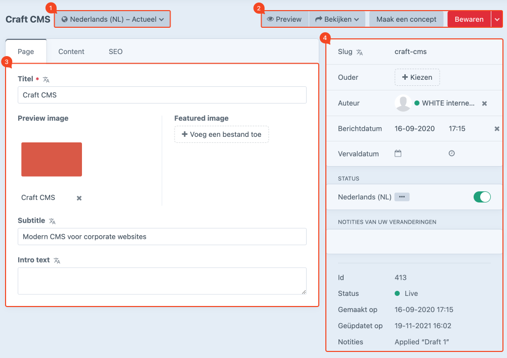The height and width of the screenshot is (358, 507).
Task: Expand the Bewaren save options arrow
Action: click(497, 19)
